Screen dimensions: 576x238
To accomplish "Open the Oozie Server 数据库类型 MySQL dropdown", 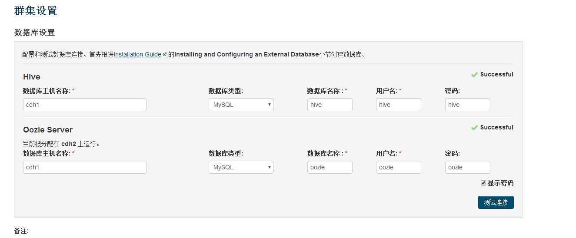I will [x=241, y=167].
